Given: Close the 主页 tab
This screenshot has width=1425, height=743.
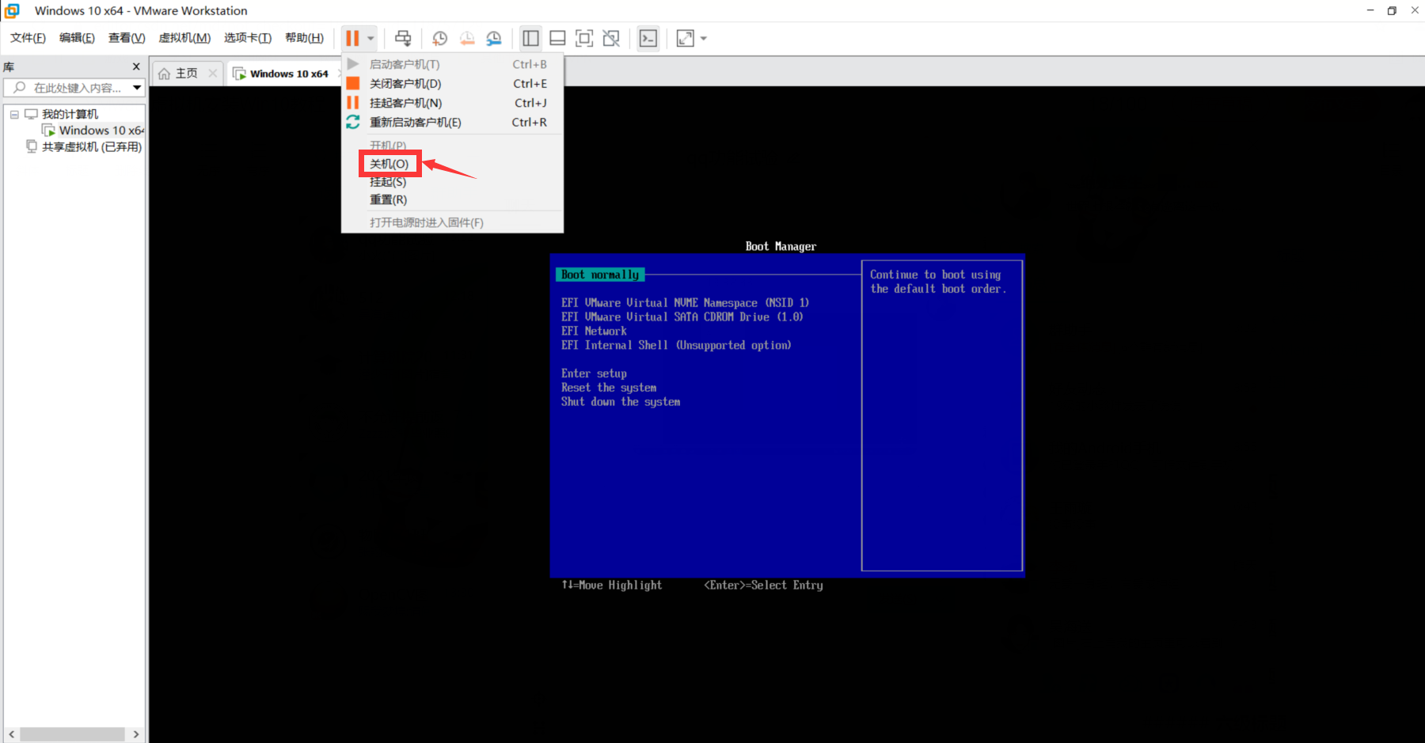Looking at the screenshot, I should (x=212, y=73).
